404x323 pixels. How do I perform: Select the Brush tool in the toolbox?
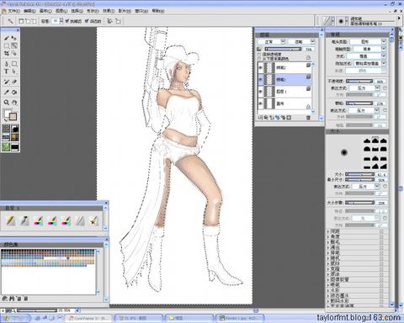tap(7, 38)
